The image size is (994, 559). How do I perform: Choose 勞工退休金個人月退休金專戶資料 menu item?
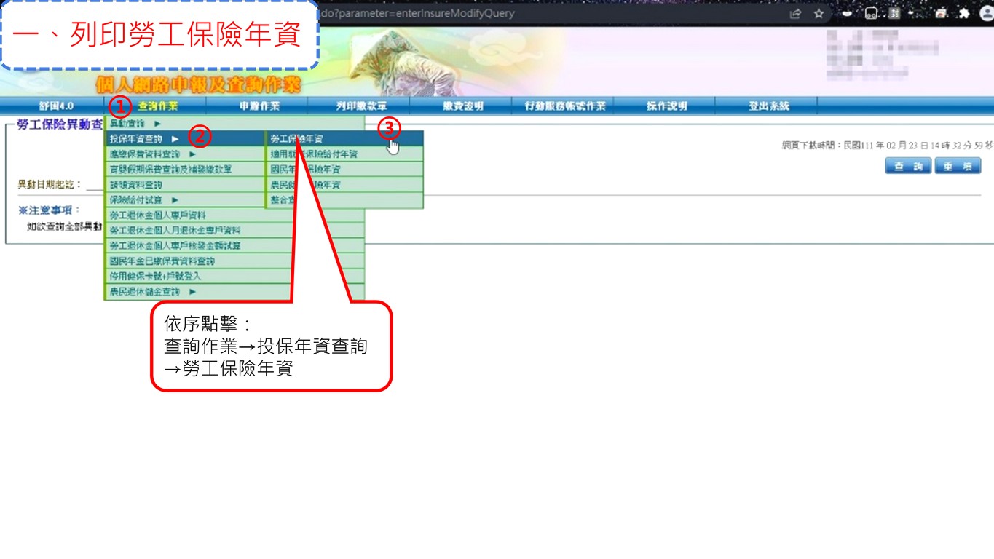234,231
